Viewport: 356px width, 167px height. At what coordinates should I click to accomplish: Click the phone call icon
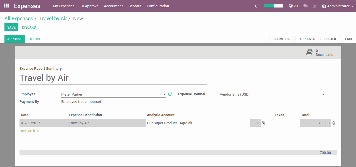(256, 6)
